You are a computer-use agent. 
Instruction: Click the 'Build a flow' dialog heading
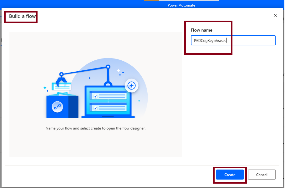click(x=22, y=16)
